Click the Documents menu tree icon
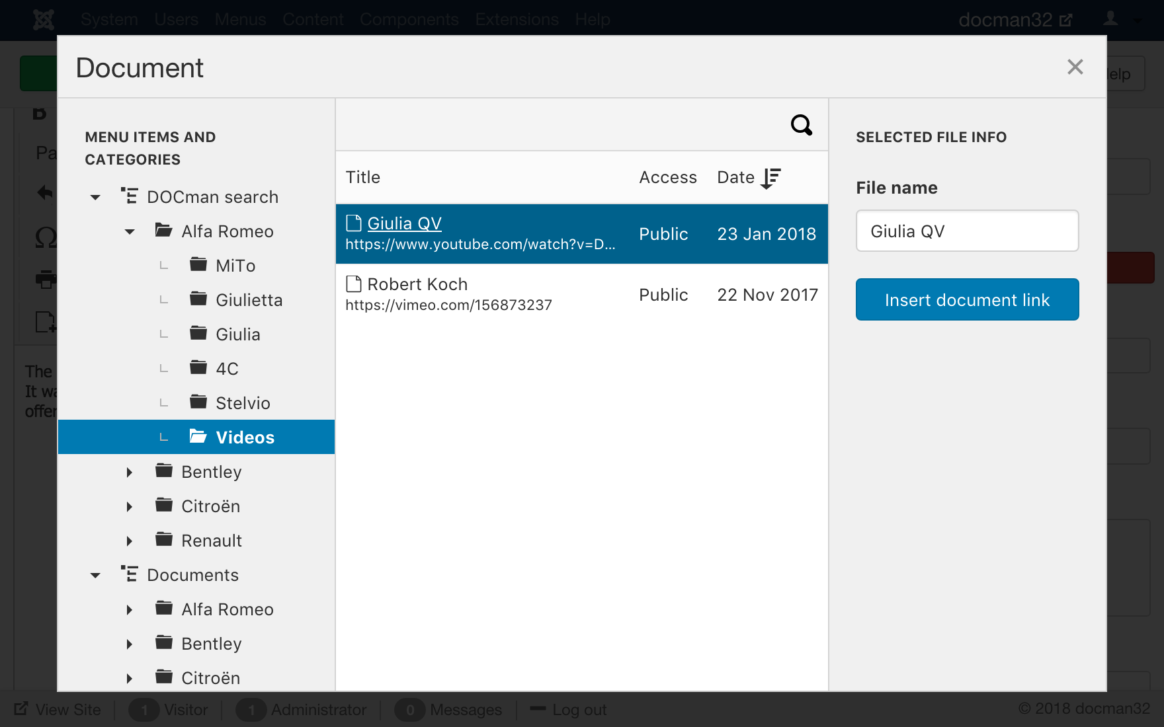Viewport: 1164px width, 727px height. click(130, 574)
